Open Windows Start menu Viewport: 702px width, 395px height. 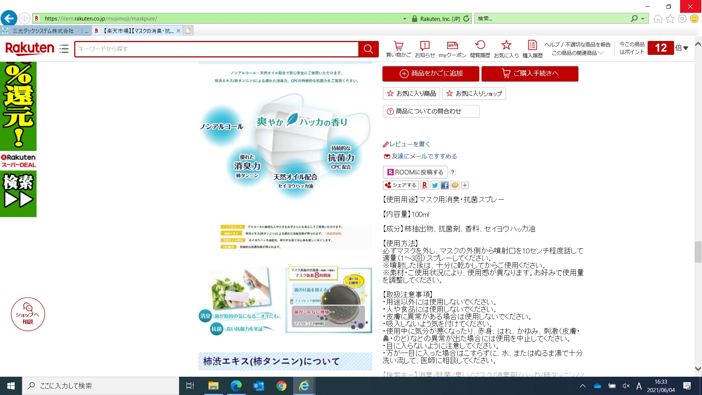coord(11,386)
